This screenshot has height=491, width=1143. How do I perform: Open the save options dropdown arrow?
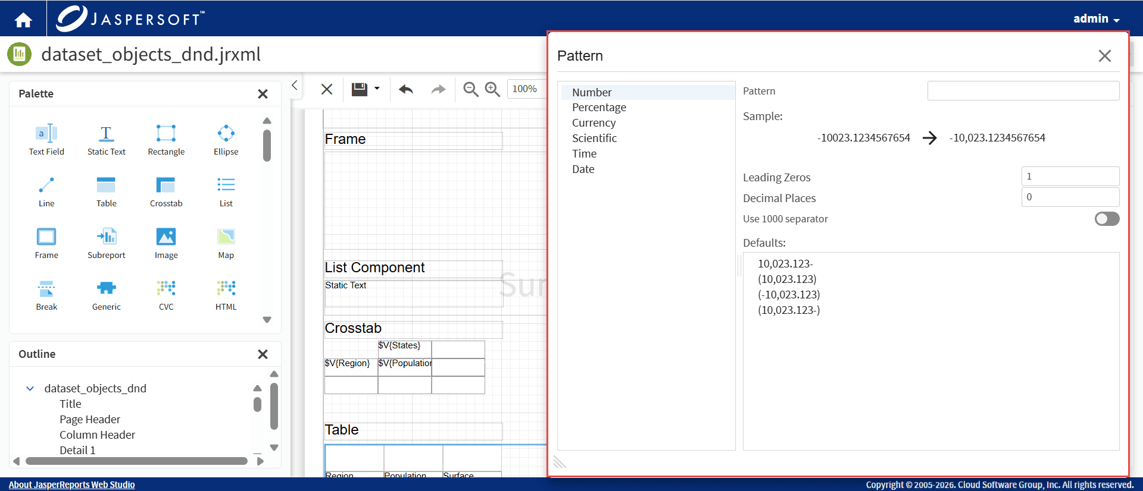tap(377, 89)
